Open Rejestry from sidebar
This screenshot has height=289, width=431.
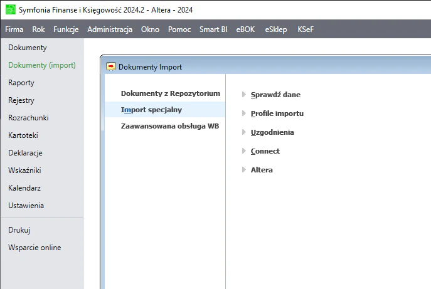(x=21, y=100)
